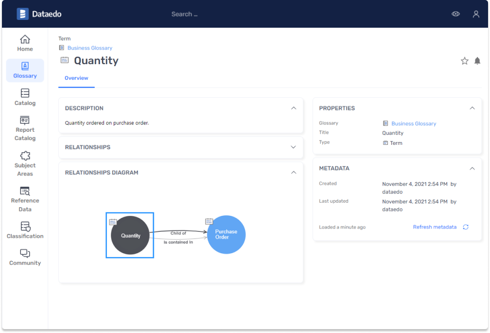Open Subject Areas puzzle icon
Image resolution: width=490 pixels, height=333 pixels.
click(25, 156)
